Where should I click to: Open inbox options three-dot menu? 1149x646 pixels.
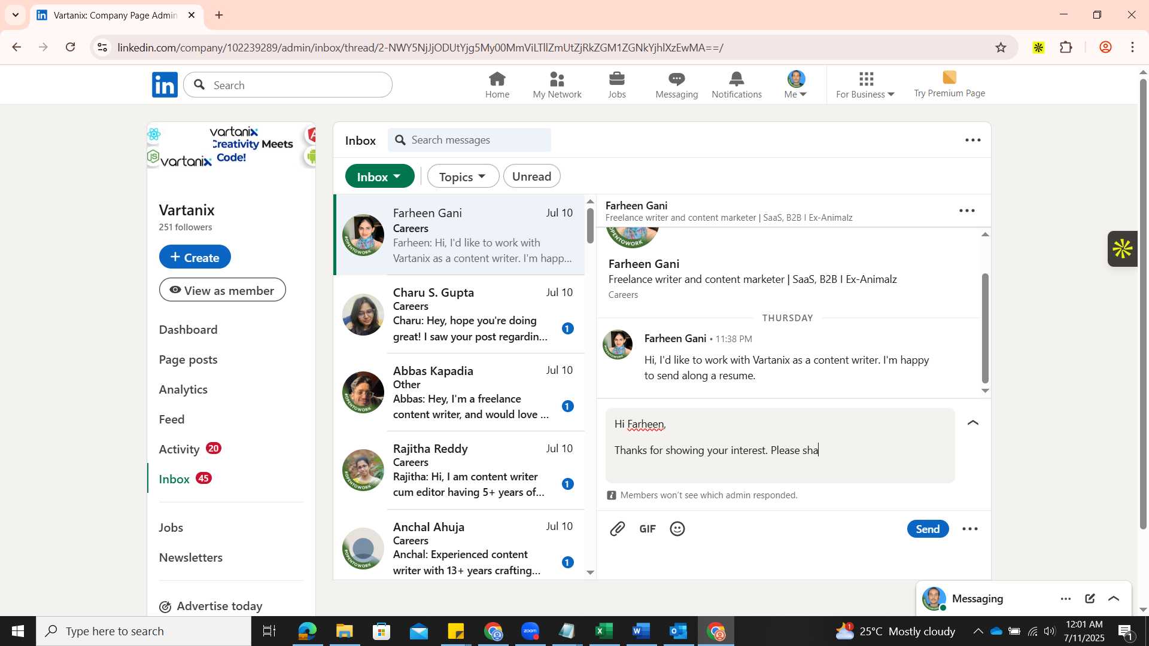(973, 141)
